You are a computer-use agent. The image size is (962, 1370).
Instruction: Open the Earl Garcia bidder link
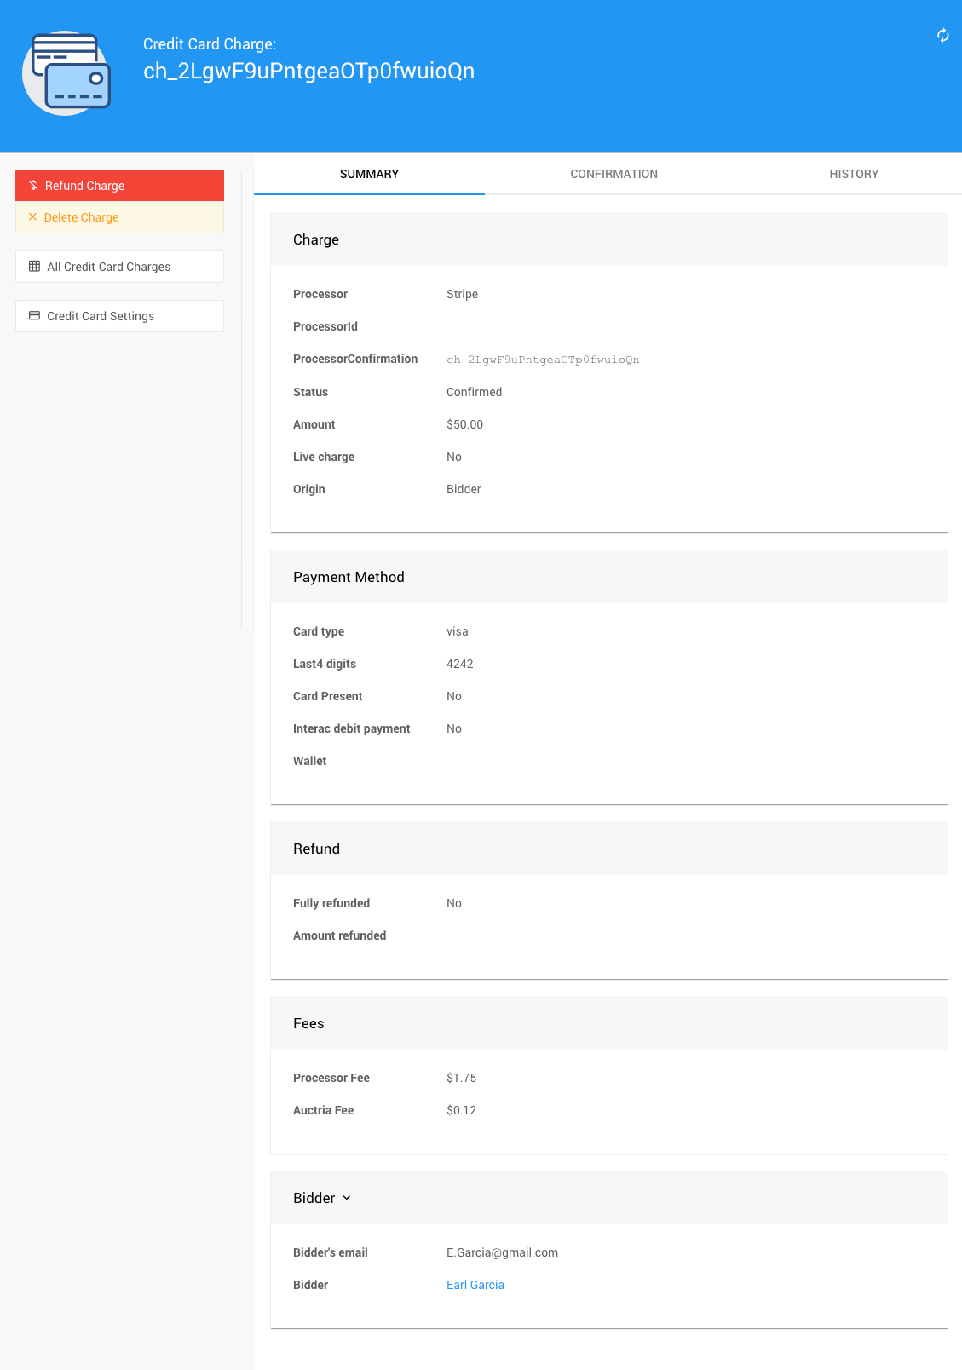[475, 1285]
